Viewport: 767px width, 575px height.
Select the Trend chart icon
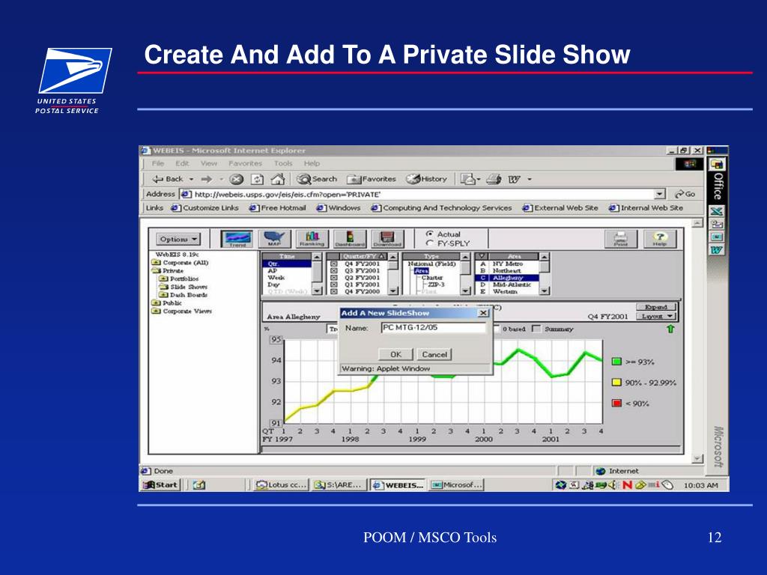[236, 239]
